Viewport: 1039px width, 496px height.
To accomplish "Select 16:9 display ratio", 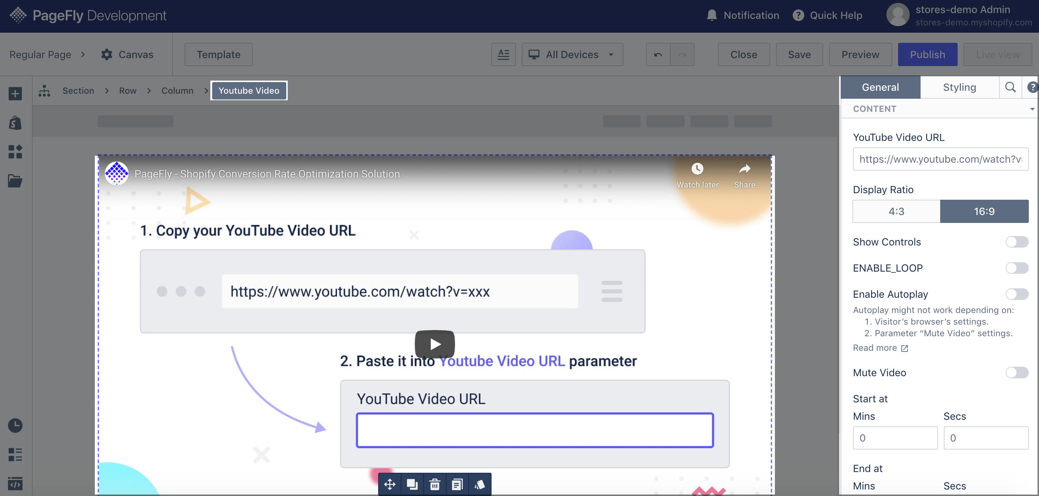I will click(984, 211).
